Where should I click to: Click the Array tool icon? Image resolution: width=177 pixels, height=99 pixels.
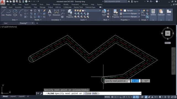[x=39, y=17]
